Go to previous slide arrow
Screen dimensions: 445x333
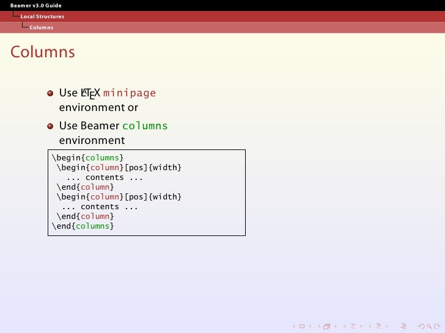pyautogui.click(x=294, y=326)
